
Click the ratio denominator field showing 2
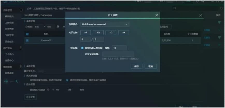98,39
